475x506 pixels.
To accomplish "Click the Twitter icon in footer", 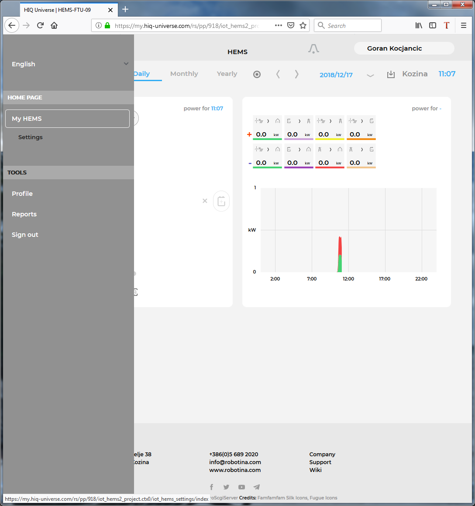I will pos(226,487).
